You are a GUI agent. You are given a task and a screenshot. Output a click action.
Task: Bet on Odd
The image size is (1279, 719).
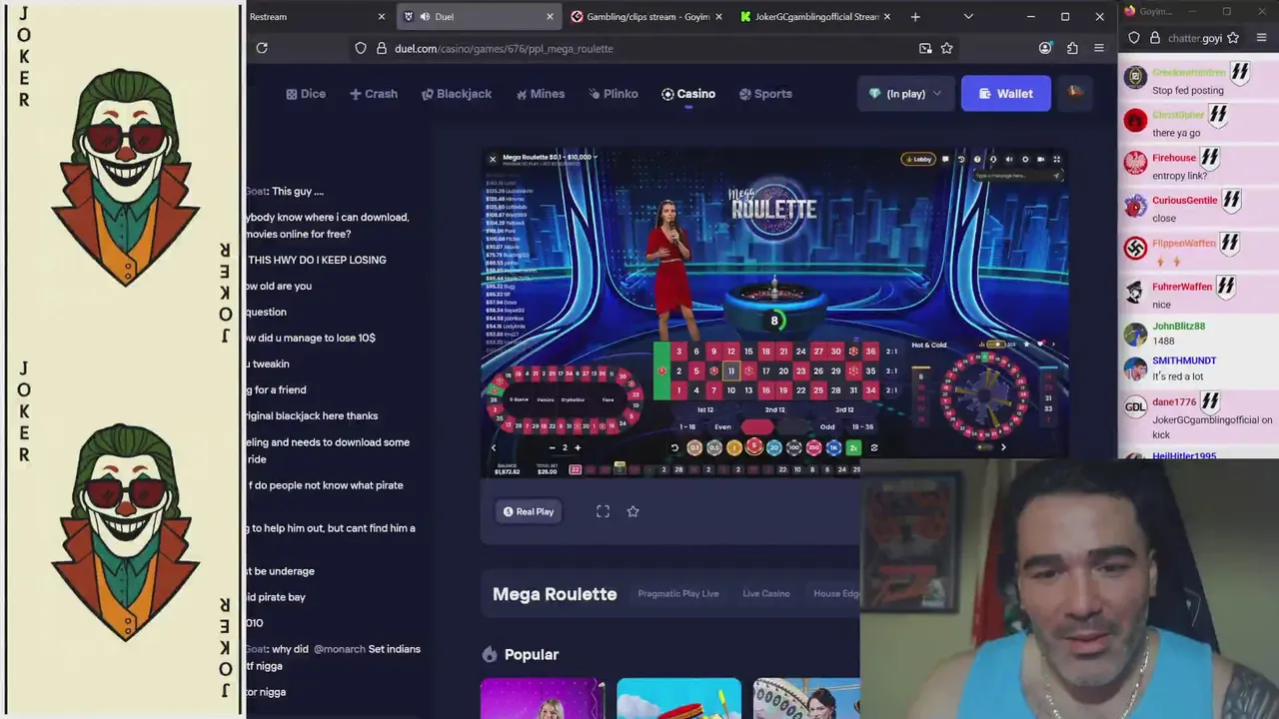coord(827,426)
